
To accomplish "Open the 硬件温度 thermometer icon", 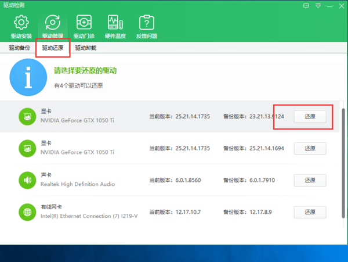I will [x=114, y=23].
